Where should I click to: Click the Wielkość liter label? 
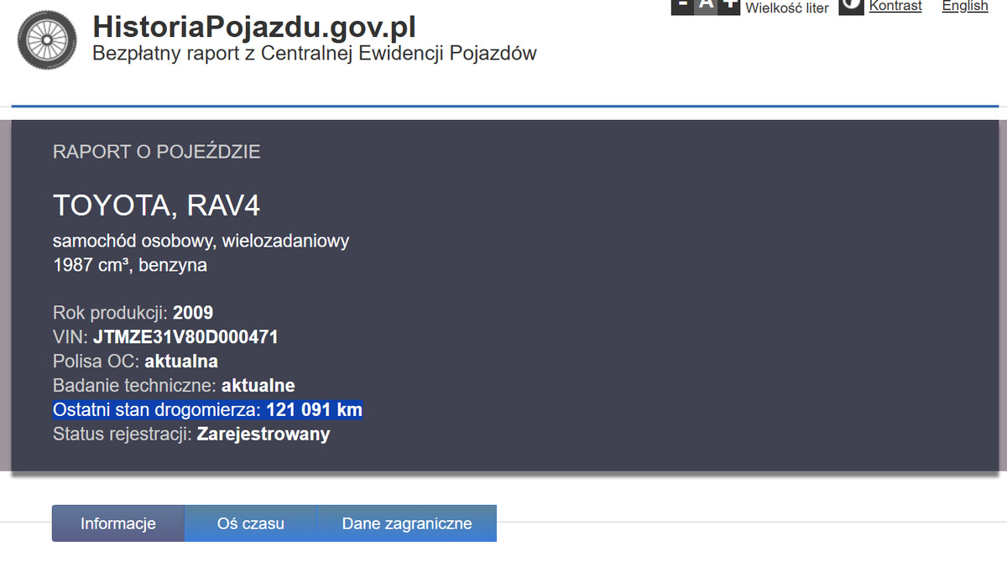point(787,8)
